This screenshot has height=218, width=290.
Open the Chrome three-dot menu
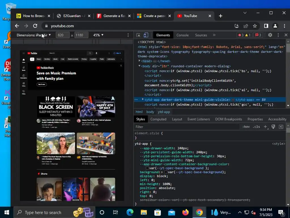pyautogui.click(x=284, y=26)
